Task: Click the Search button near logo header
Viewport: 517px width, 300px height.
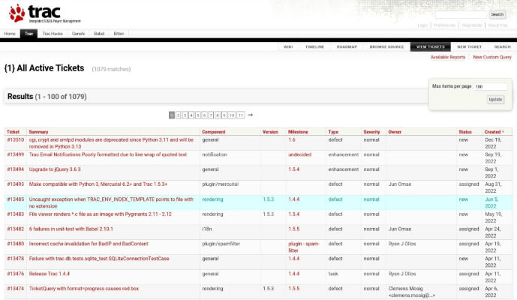Action: (x=497, y=14)
